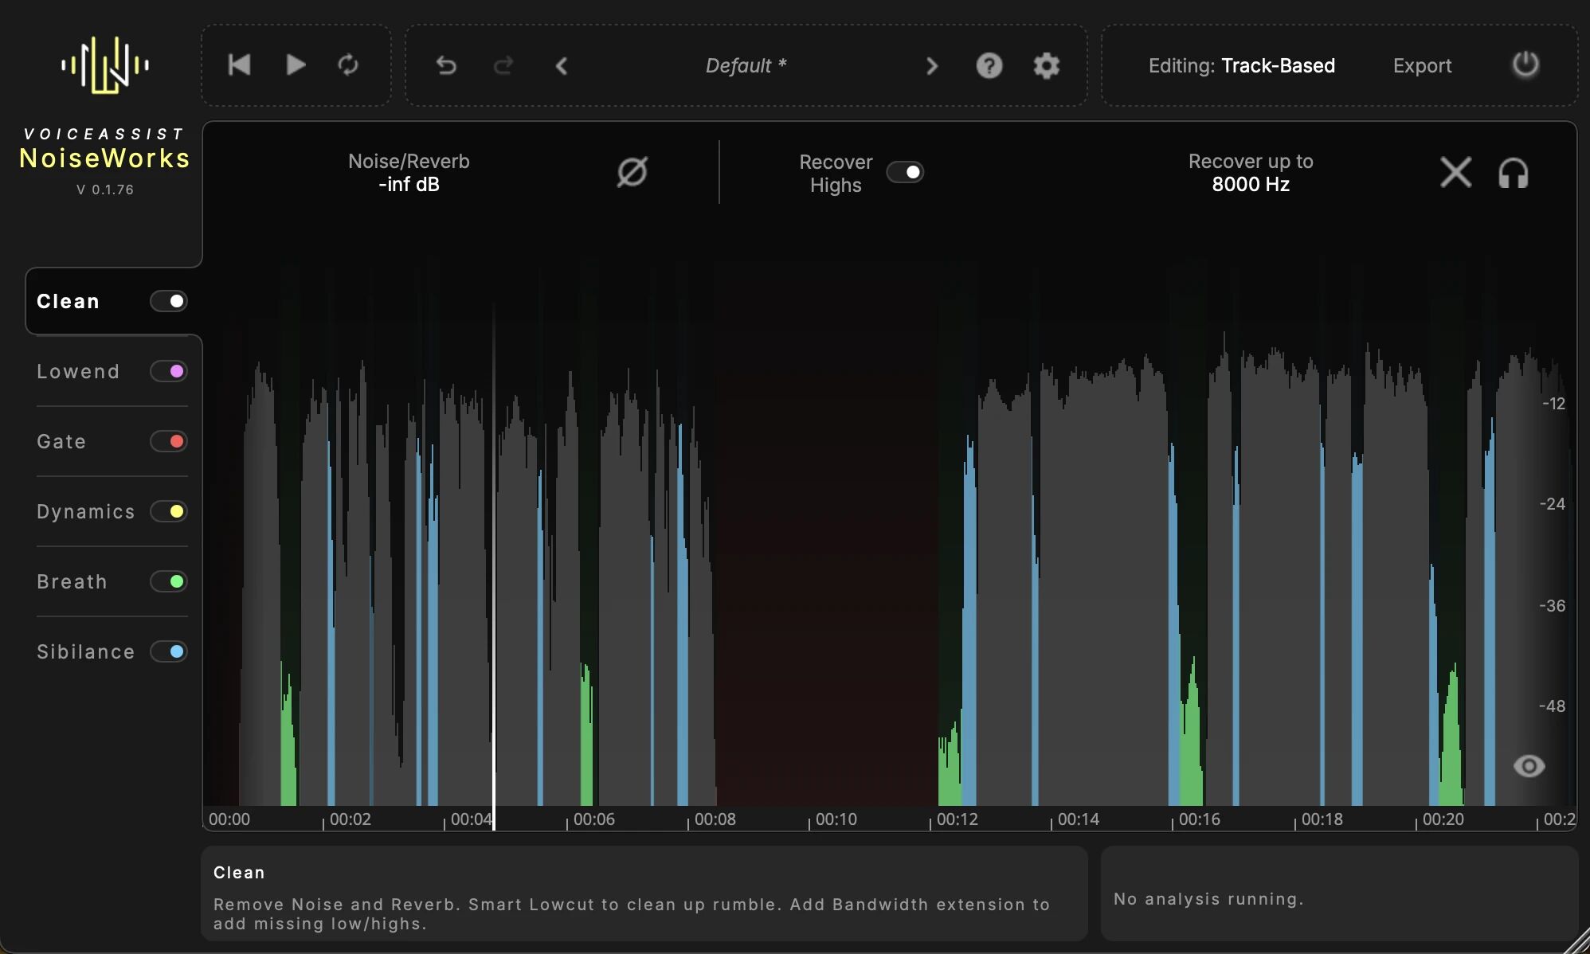Image resolution: width=1590 pixels, height=954 pixels.
Task: Undo the last change
Action: click(x=445, y=65)
